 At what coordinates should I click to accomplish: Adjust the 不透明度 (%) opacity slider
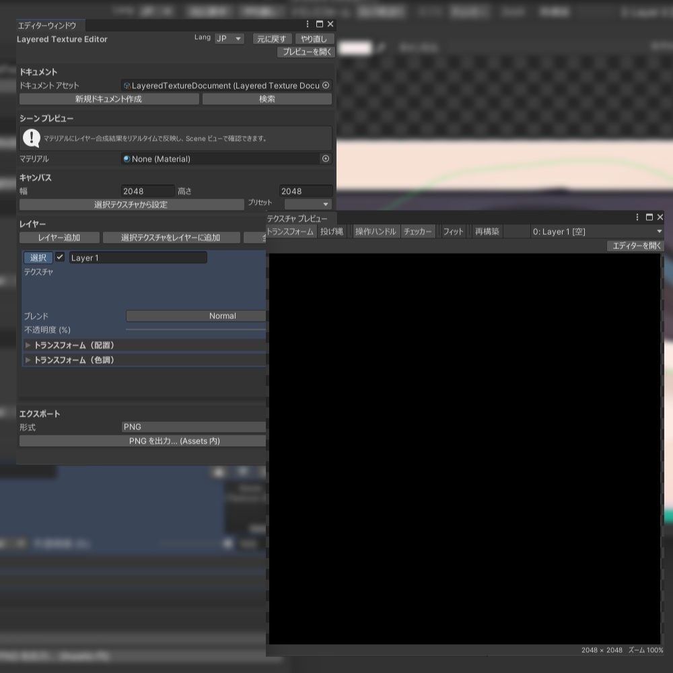[x=195, y=330]
